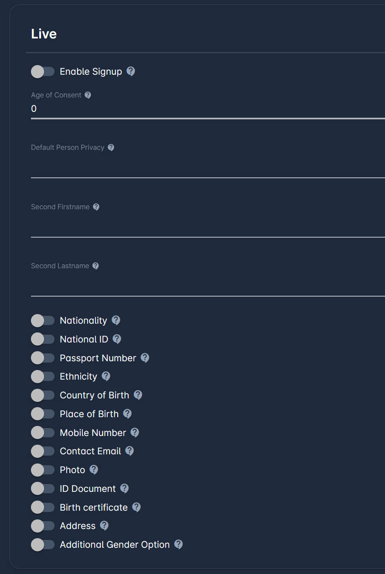Open the Ethnicity help icon
385x574 pixels.
106,376
